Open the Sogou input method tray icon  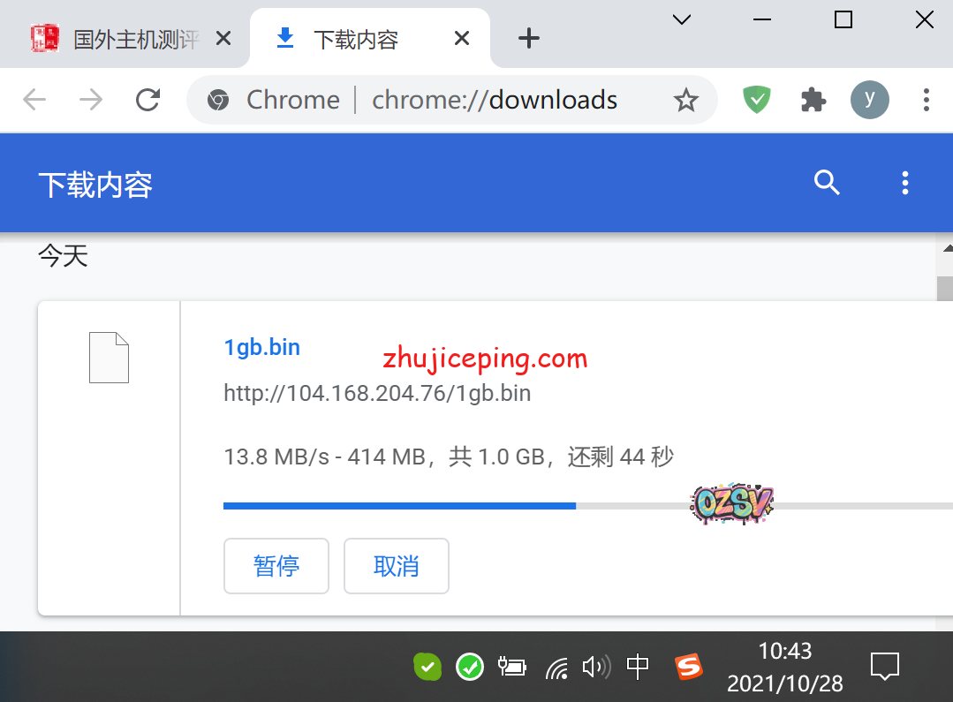pyautogui.click(x=689, y=667)
